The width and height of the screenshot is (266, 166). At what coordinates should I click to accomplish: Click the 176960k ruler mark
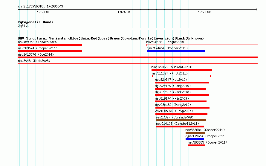[x=43, y=12]
